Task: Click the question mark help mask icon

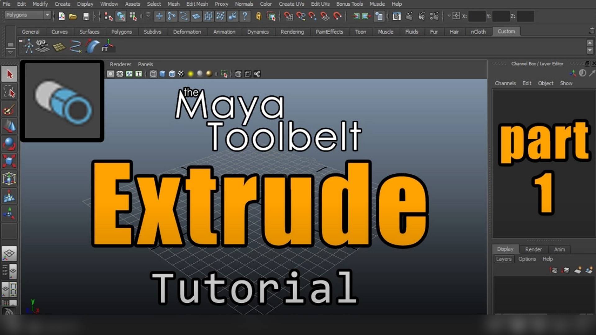Action: coord(245,16)
